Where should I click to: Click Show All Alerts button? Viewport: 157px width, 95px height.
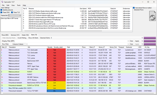tap(33, 38)
